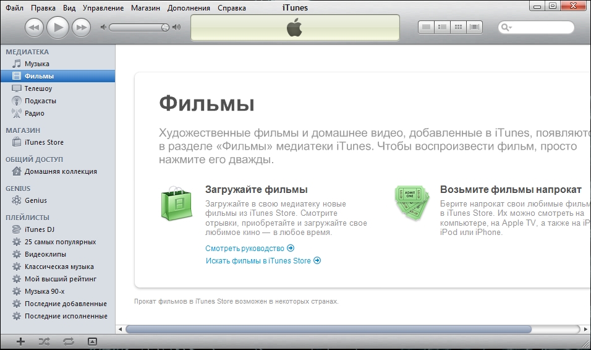Open the Файл menu
591x350 pixels.
pos(14,8)
